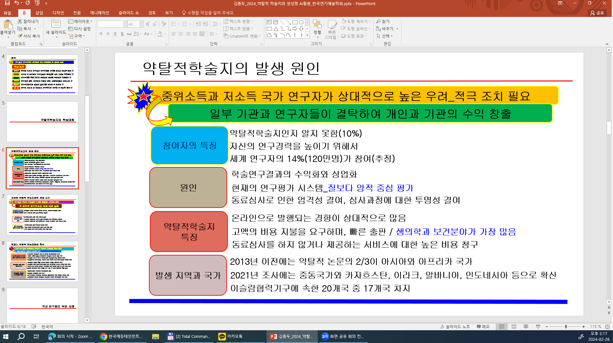Viewport: 613px width, 343px height.
Task: Switch to Normal view in status bar
Action: [x=502, y=326]
